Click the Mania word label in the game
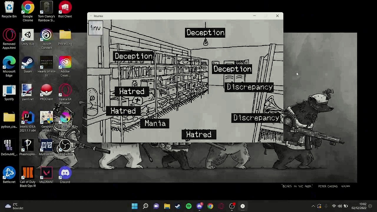This screenshot has height=212, width=377. tap(155, 123)
